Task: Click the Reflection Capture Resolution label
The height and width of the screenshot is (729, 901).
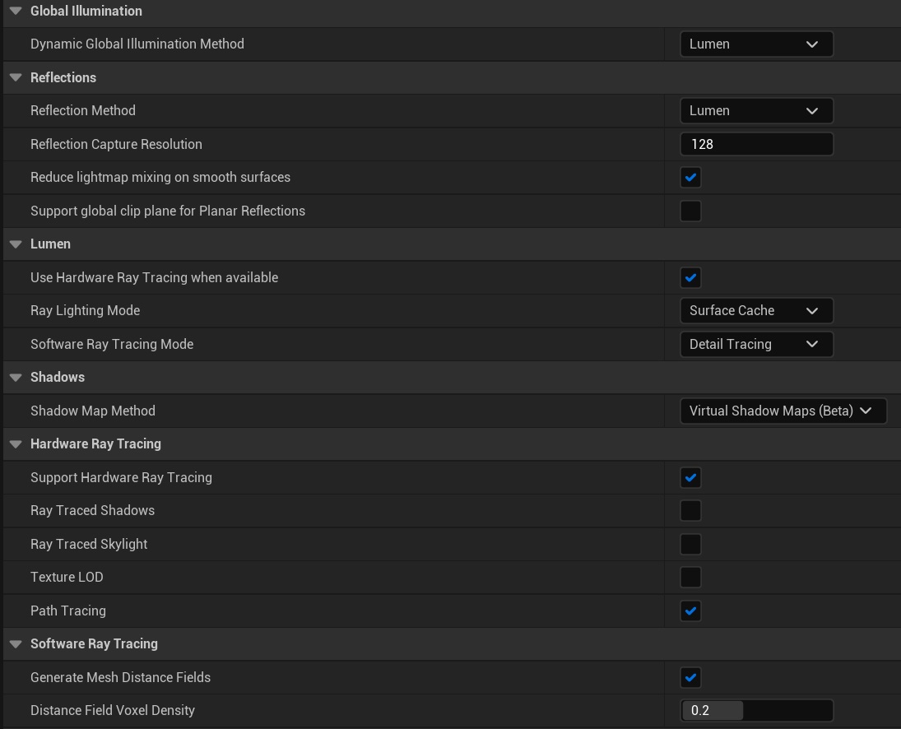Action: click(116, 144)
